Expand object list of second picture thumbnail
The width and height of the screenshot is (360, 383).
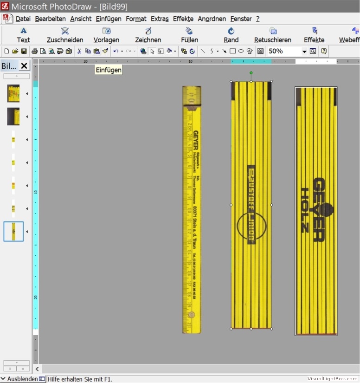(x=27, y=117)
